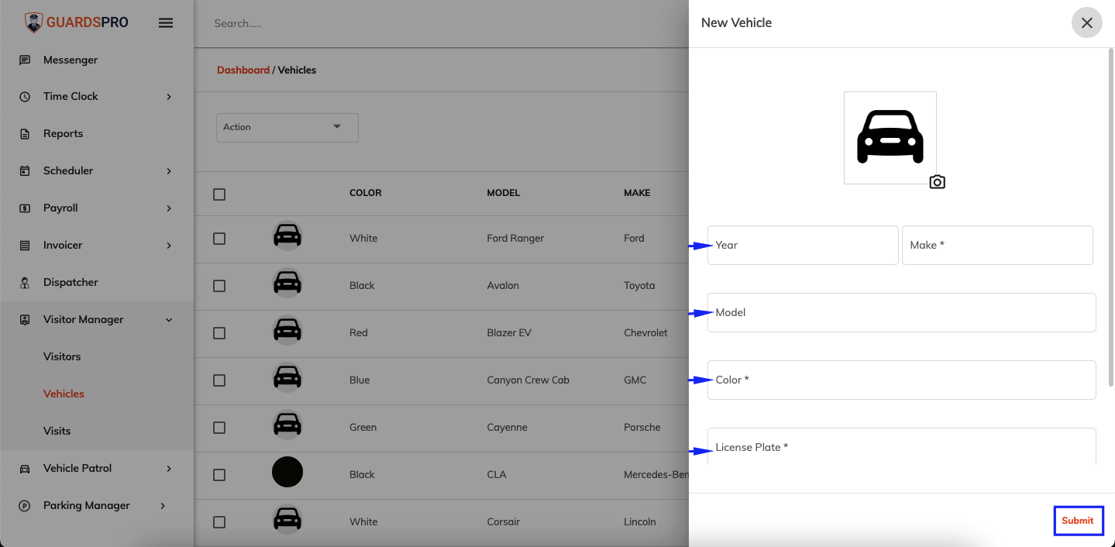Focus the Color input field

902,380
